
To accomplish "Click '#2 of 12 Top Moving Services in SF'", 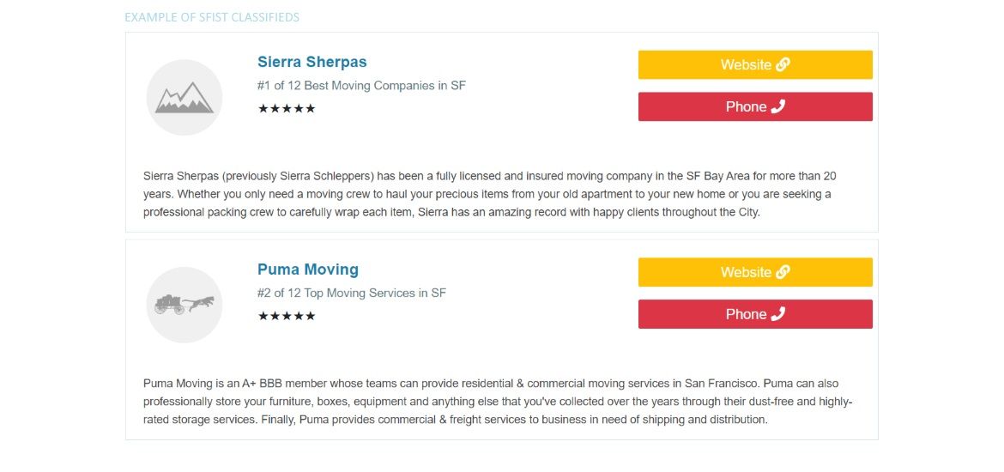I will (x=352, y=293).
